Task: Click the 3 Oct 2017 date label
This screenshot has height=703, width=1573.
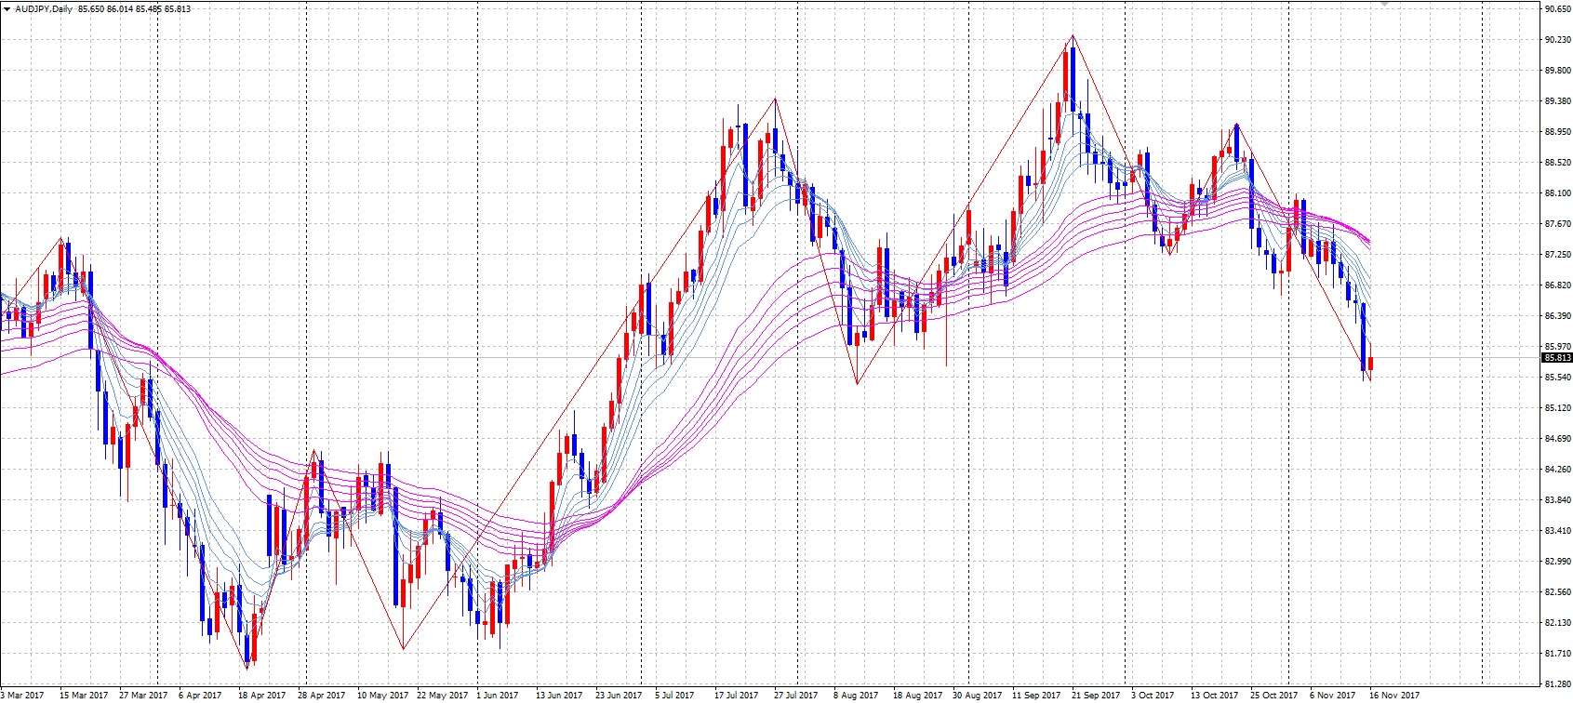Action: point(1153,696)
